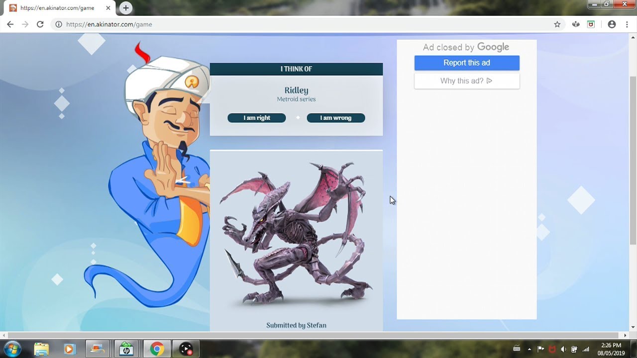This screenshot has width=637, height=358.
Task: Open Windows Explorer from taskbar
Action: click(x=41, y=349)
